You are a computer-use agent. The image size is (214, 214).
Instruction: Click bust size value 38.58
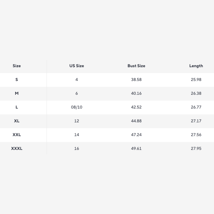pyautogui.click(x=136, y=80)
